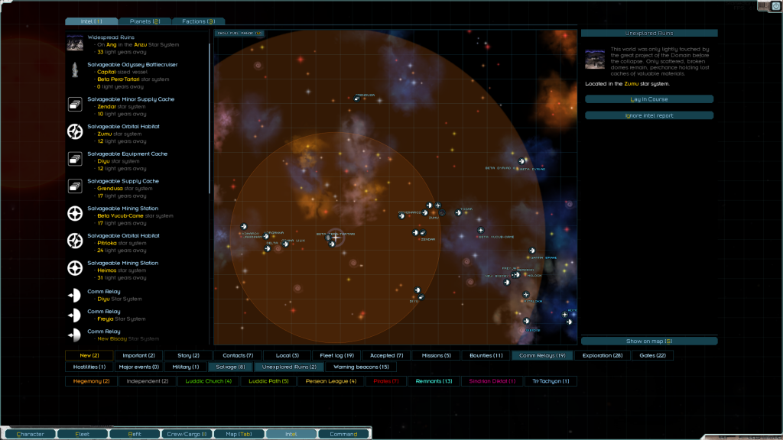Screen dimensions: 783x440
Task: Toggle the Pirates faction filter
Action: tap(385, 380)
